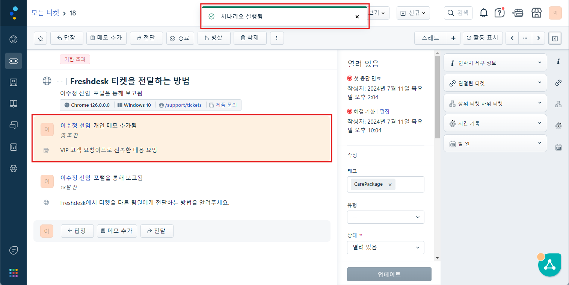Viewport: 569px width, 285px height.
Task: Click the 활동 표시 button
Action: (x=482, y=38)
